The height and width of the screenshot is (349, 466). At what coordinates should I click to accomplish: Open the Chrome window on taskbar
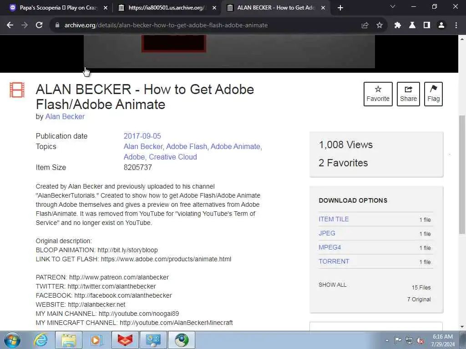point(182,340)
